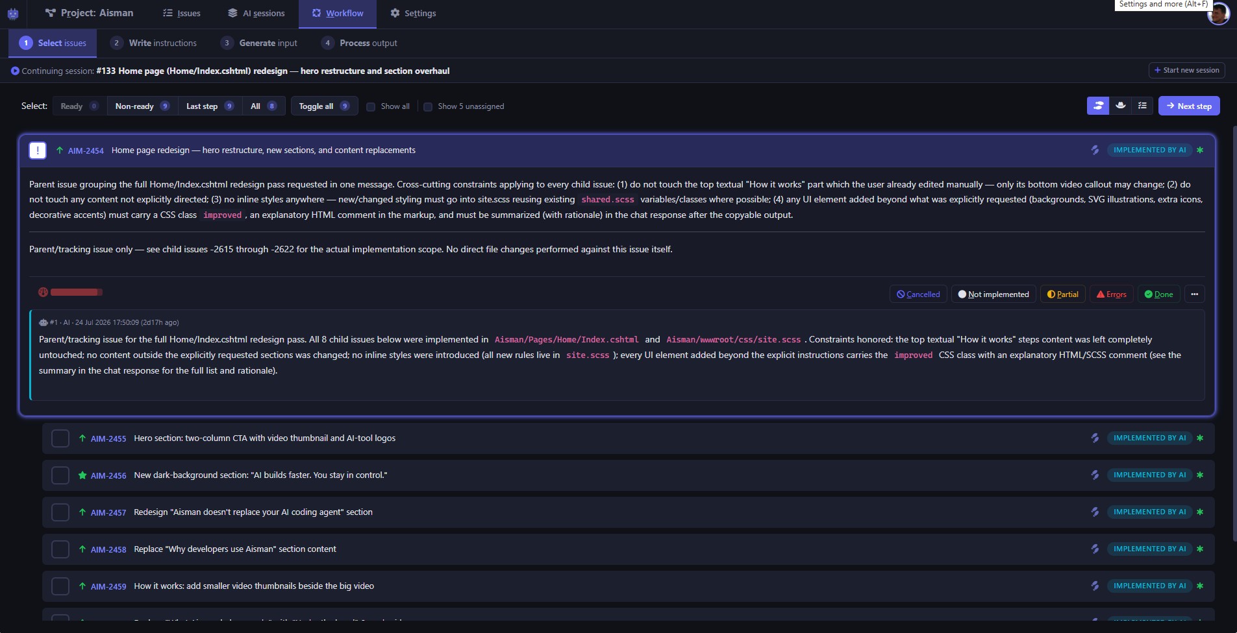The image size is (1237, 633).
Task: Mark the issue as Done
Action: coord(1158,294)
